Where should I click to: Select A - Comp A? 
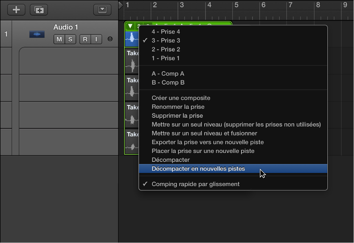[168, 73]
